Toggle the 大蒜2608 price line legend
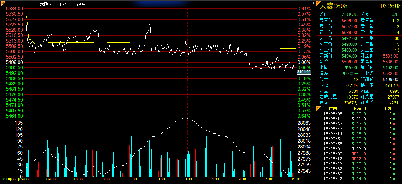Viewport: 402px width, 184px height. [x=47, y=5]
